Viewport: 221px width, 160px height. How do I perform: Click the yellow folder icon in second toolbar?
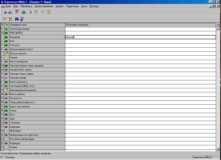pos(10,19)
